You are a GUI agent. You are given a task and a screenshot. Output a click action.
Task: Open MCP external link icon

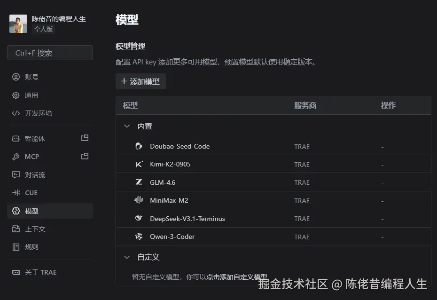pos(85,156)
